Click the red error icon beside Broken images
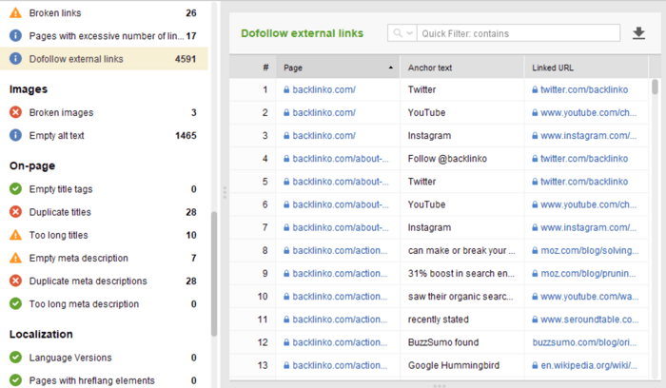This screenshot has width=666, height=388. 16,112
